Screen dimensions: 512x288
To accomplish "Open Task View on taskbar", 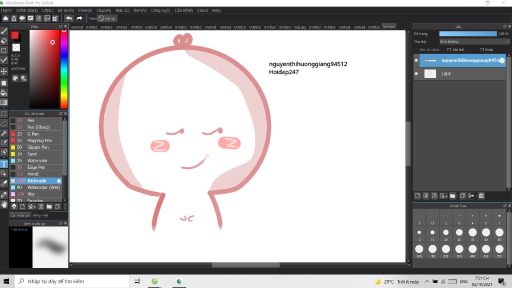I will click(x=137, y=281).
